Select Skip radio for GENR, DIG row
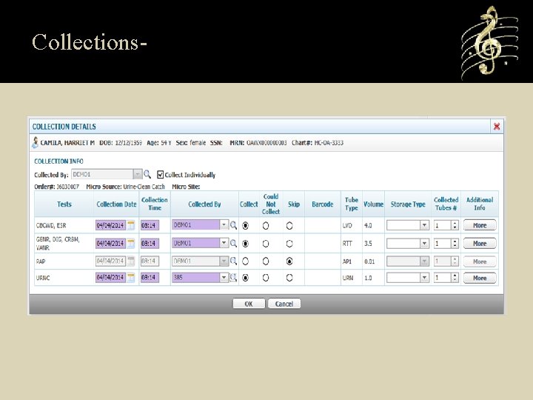The width and height of the screenshot is (533, 400). (289, 244)
